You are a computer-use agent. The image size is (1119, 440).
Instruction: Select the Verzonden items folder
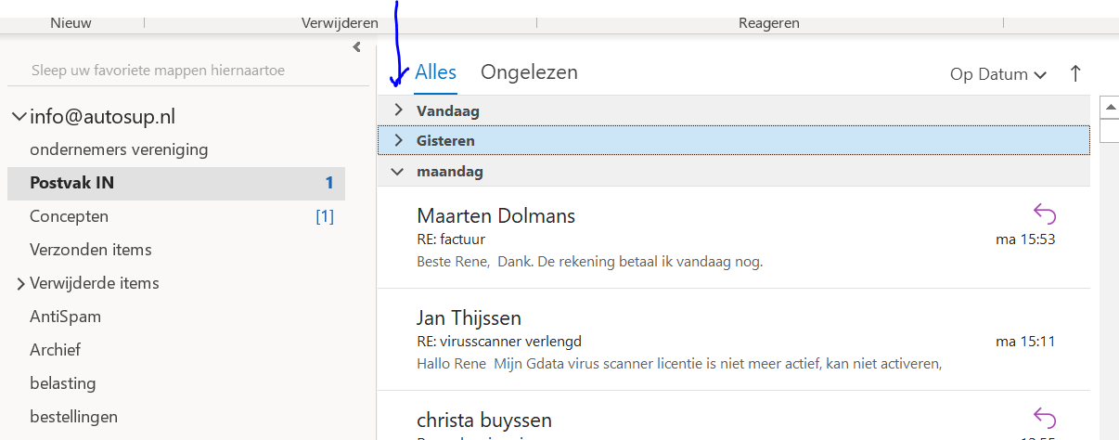click(x=90, y=250)
